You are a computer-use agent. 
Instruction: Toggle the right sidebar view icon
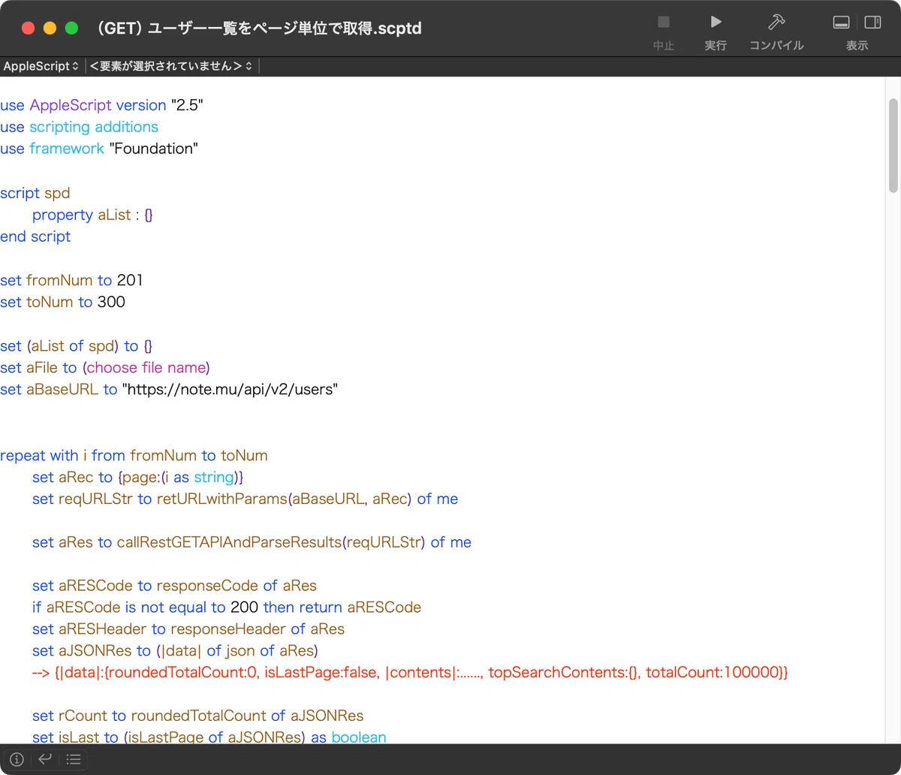872,23
